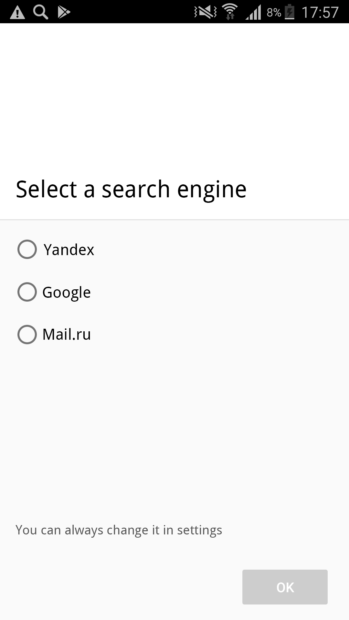The width and height of the screenshot is (349, 620).
Task: Tap the settings hint text
Action: coord(119,530)
